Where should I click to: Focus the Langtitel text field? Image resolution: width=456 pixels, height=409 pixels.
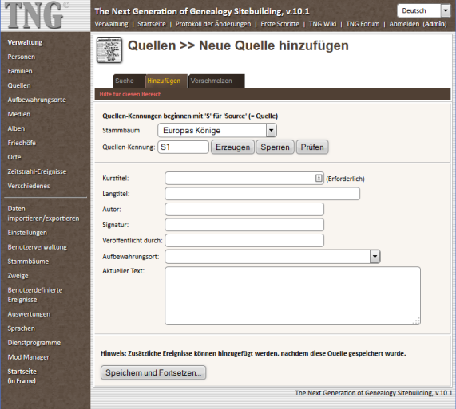(x=262, y=194)
